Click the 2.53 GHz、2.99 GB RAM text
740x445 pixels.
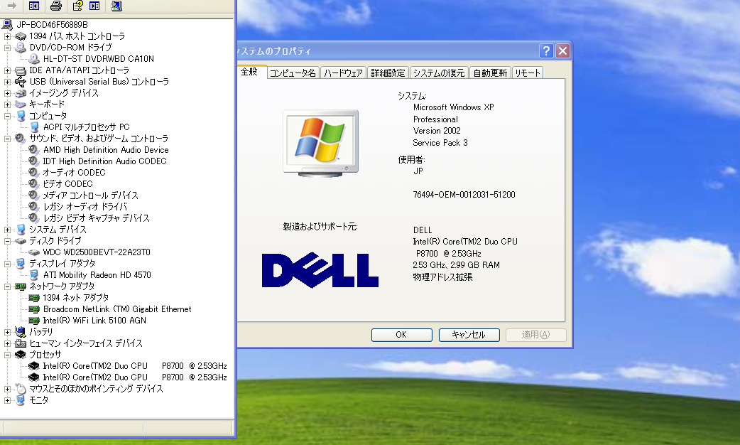point(456,265)
